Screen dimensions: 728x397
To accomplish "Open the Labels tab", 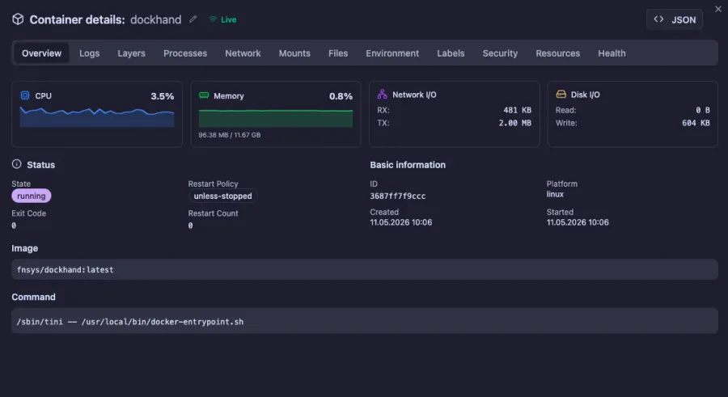I will [x=451, y=53].
